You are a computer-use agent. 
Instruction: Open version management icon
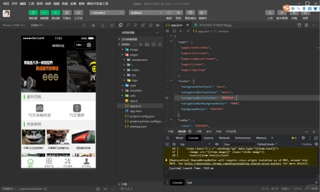click(x=282, y=13)
